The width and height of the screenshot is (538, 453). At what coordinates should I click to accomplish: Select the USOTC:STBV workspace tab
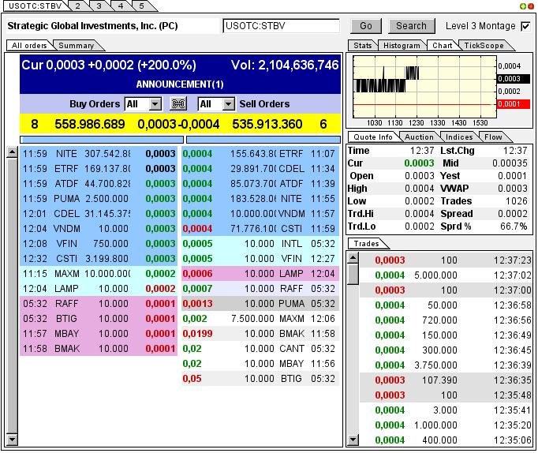pos(35,6)
